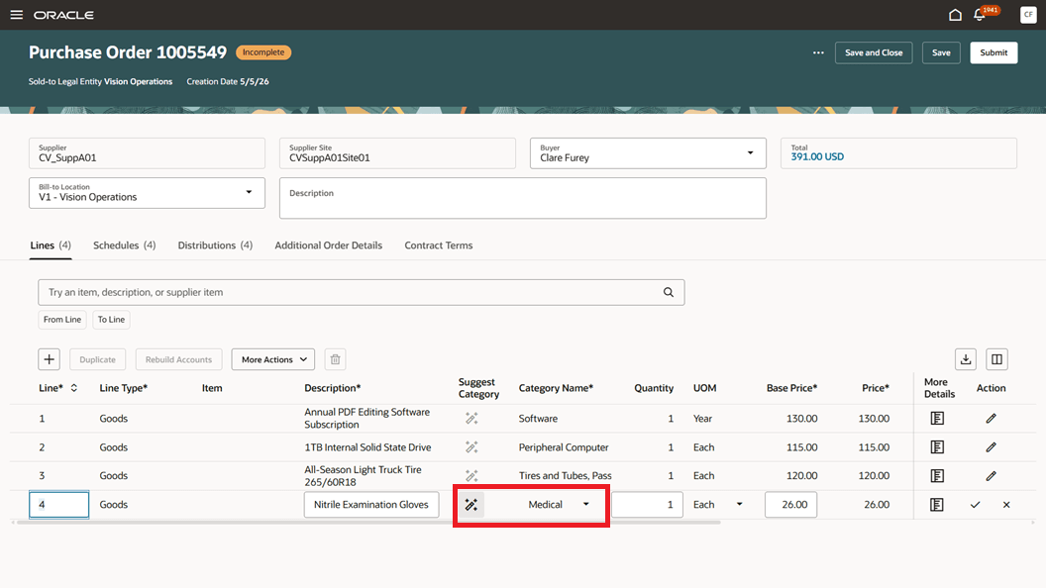Click the Base Price 26.00 field

click(x=790, y=505)
